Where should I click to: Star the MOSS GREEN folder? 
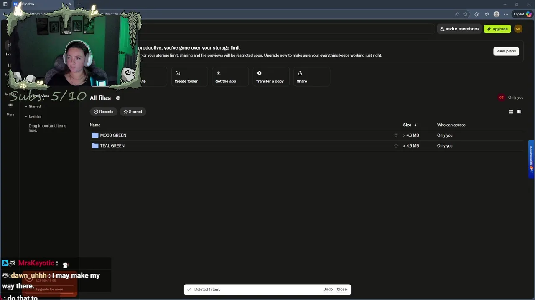[x=396, y=135]
